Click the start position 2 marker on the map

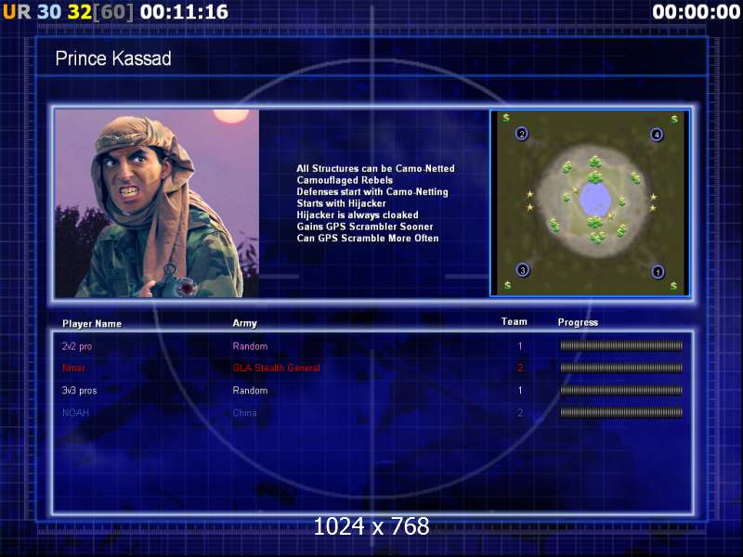[522, 134]
